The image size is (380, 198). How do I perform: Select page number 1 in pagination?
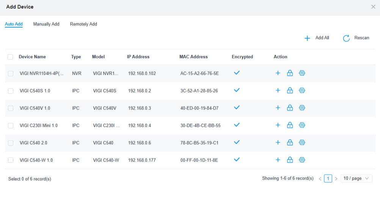pos(328,179)
